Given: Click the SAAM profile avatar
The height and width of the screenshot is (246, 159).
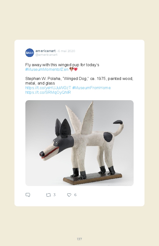Looking at the screenshot, I should pos(30,53).
